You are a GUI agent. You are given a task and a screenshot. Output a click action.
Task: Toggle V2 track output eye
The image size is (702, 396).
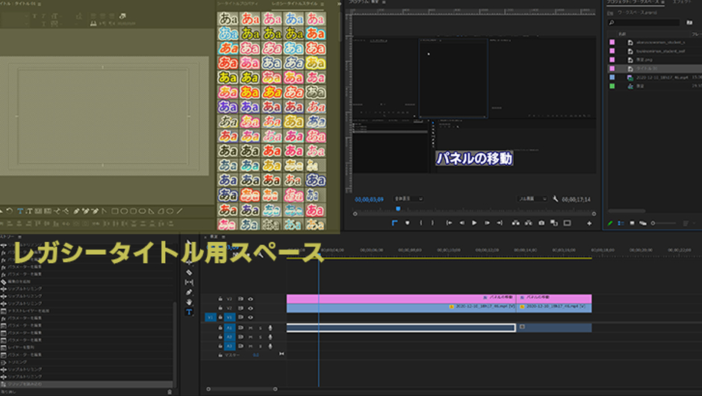coord(250,308)
